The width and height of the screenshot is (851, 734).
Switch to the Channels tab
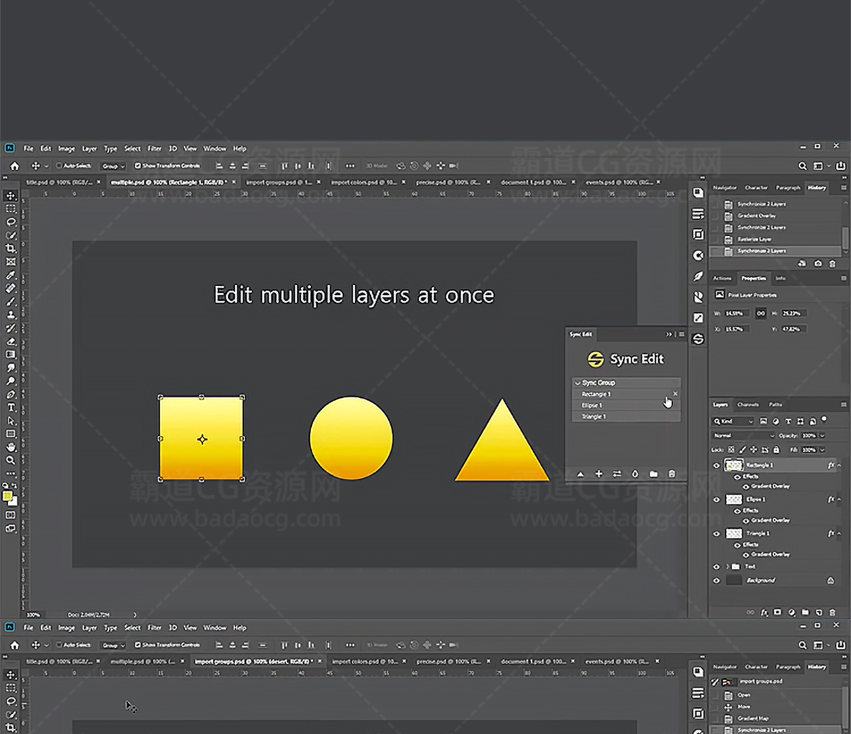tap(748, 405)
